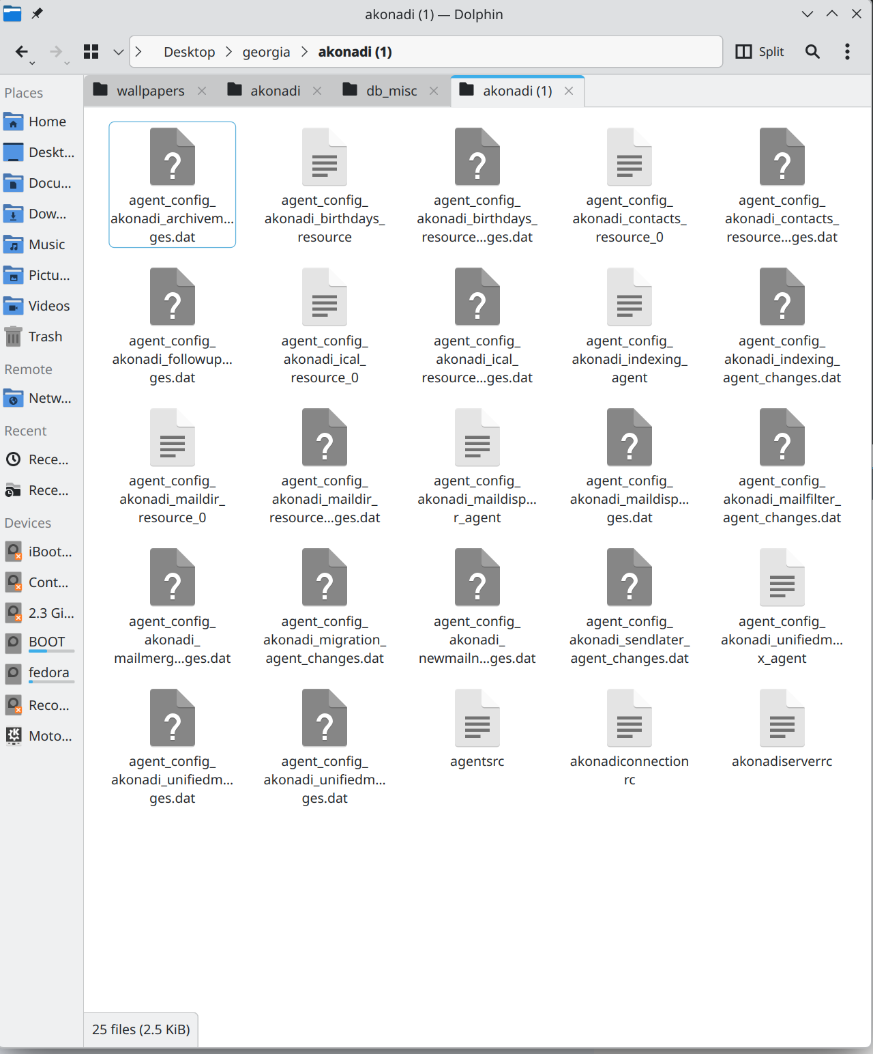Switch to the akonadi tab
This screenshot has height=1054, width=873.
click(x=276, y=91)
